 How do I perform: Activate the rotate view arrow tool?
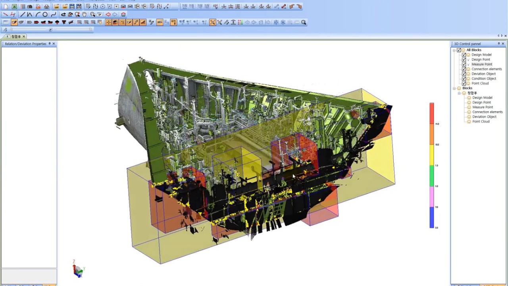point(63,14)
